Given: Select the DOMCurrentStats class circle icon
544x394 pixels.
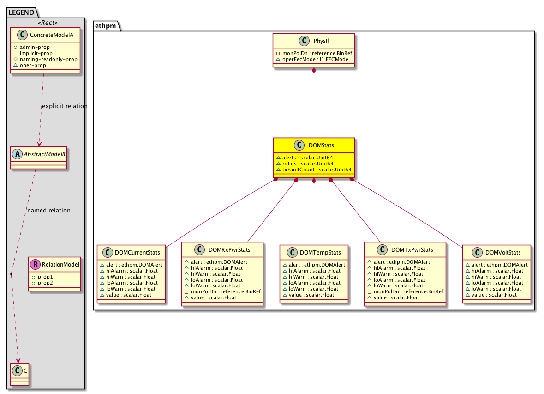Looking at the screenshot, I should (x=107, y=253).
